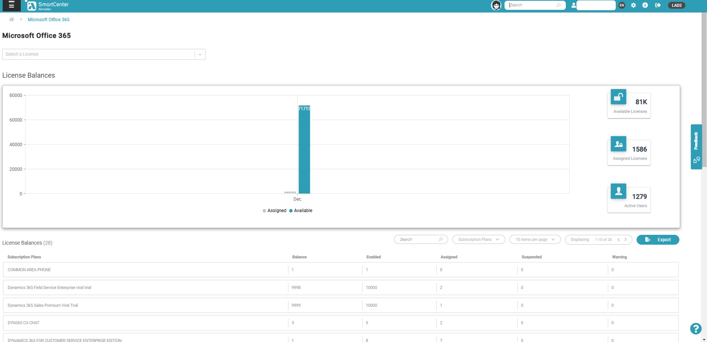The image size is (707, 342).
Task: Click the 1279 Active Users card
Action: click(x=629, y=200)
